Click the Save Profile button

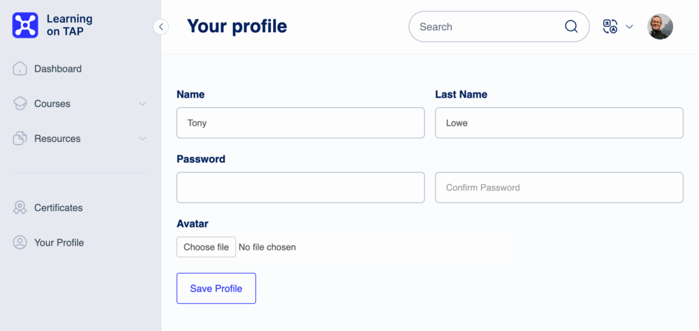click(x=216, y=288)
